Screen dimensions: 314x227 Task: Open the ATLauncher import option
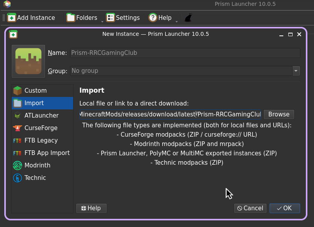(42, 115)
